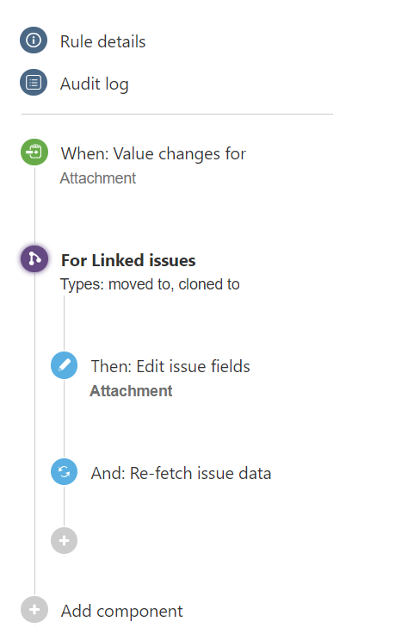Click connector line between Edit and Re-fetch actions
Screen dimensions: 420x628
[x=64, y=419]
